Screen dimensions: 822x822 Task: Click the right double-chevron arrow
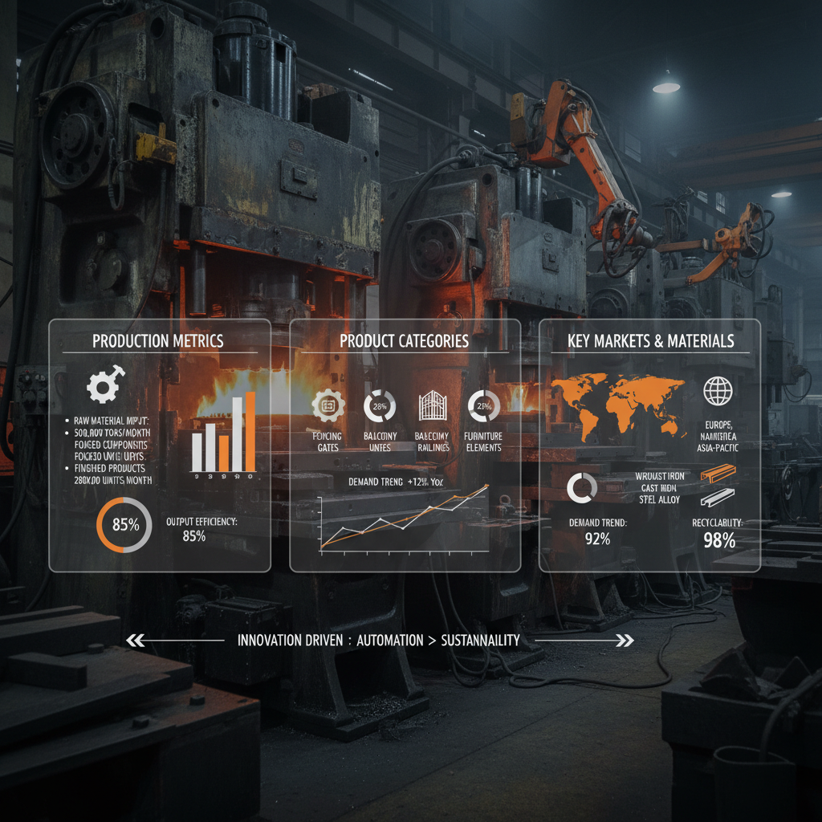(x=624, y=640)
